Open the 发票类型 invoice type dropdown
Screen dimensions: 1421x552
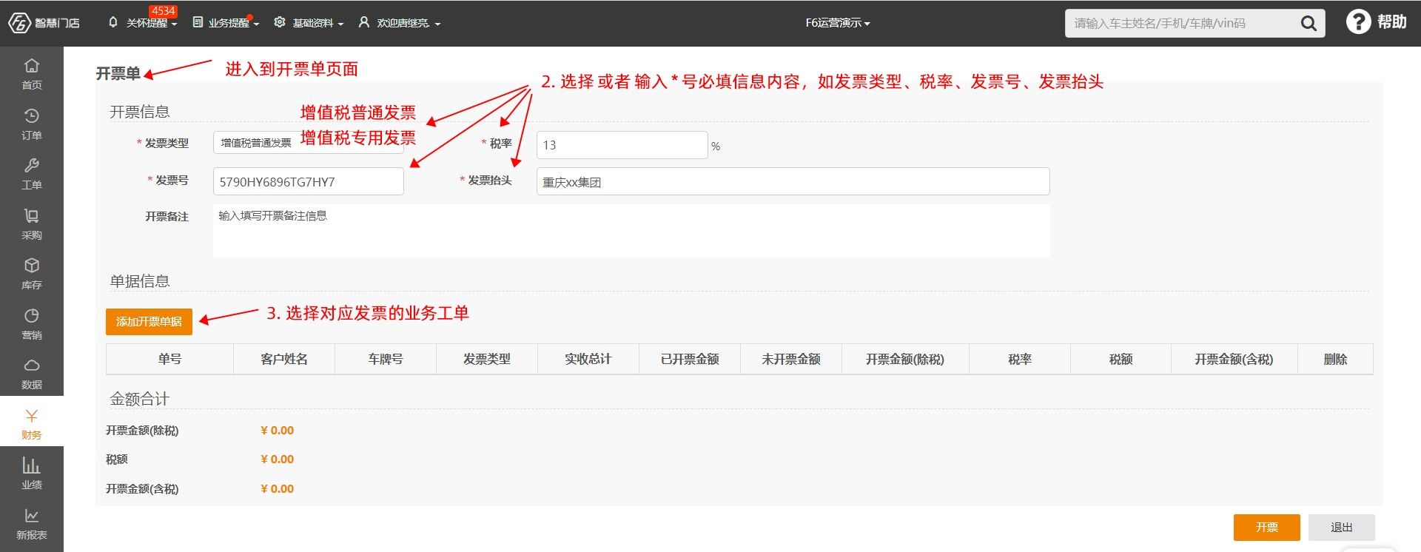308,143
